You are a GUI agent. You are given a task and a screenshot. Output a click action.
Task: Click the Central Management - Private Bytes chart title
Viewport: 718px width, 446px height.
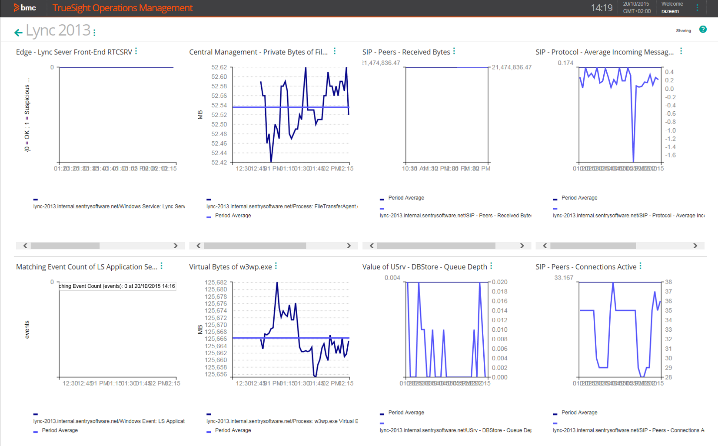(x=259, y=52)
